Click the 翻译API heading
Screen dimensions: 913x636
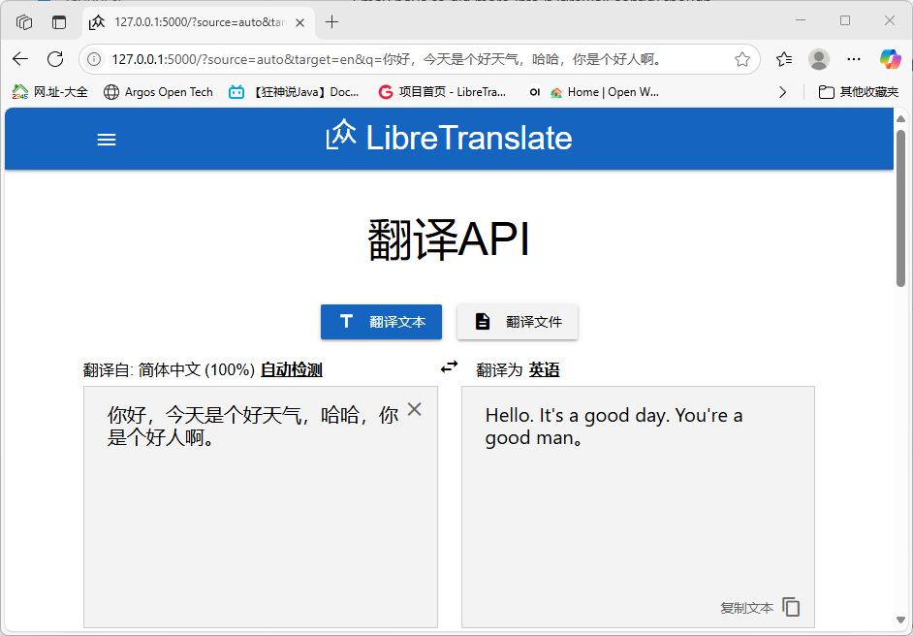pos(449,240)
